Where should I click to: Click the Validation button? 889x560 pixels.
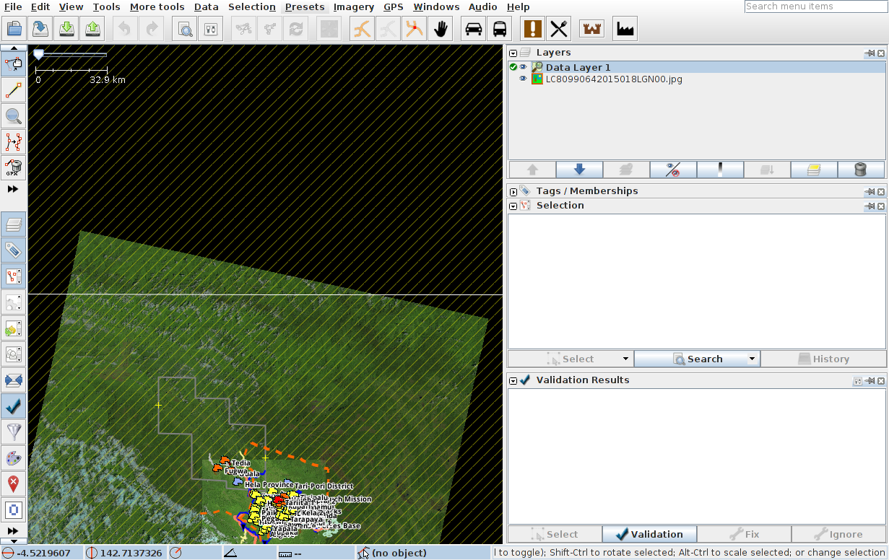point(649,534)
